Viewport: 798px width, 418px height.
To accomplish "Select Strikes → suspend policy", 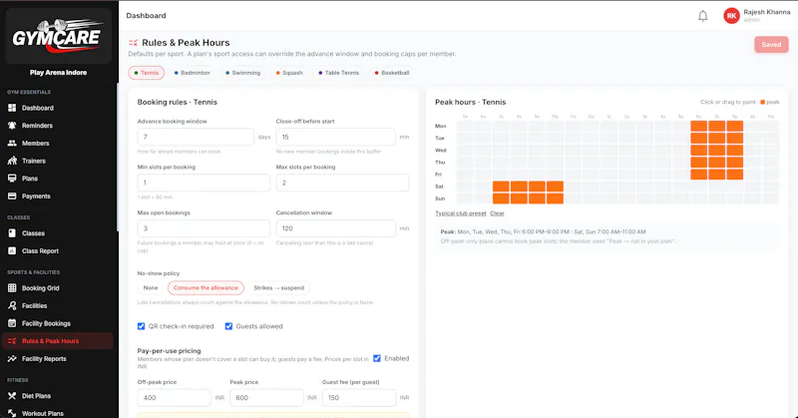I will point(279,288).
